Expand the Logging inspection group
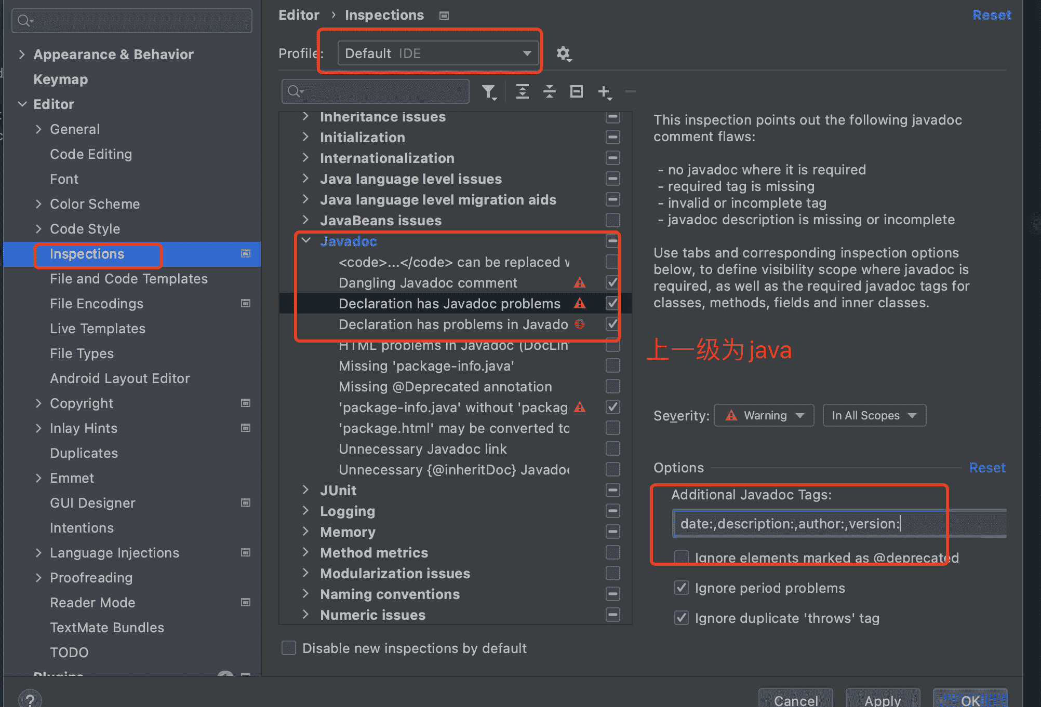 tap(306, 511)
